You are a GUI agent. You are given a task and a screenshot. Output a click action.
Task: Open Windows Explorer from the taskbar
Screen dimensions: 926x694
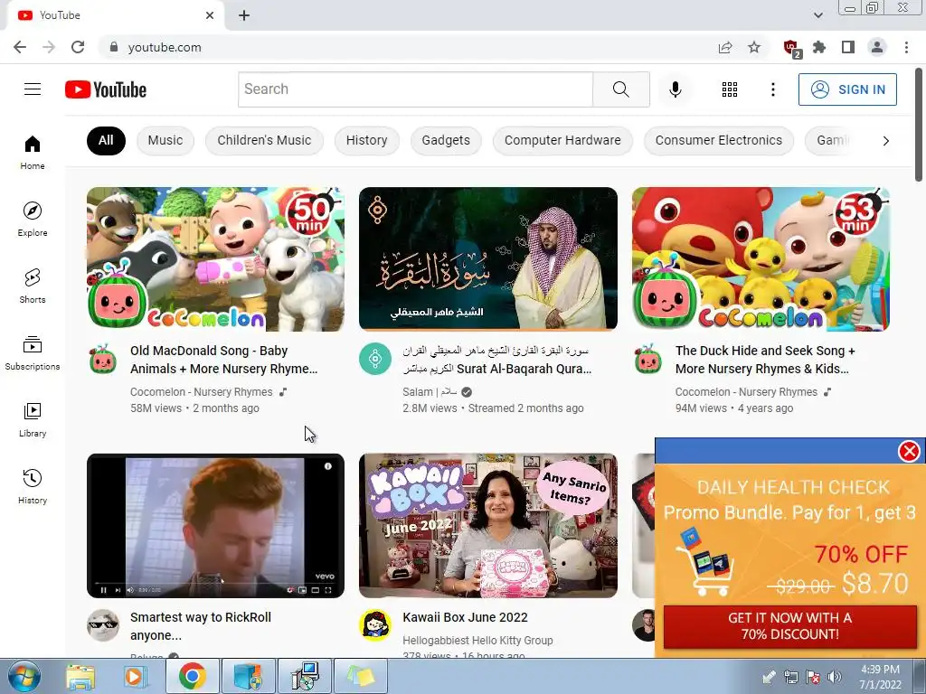click(x=80, y=676)
